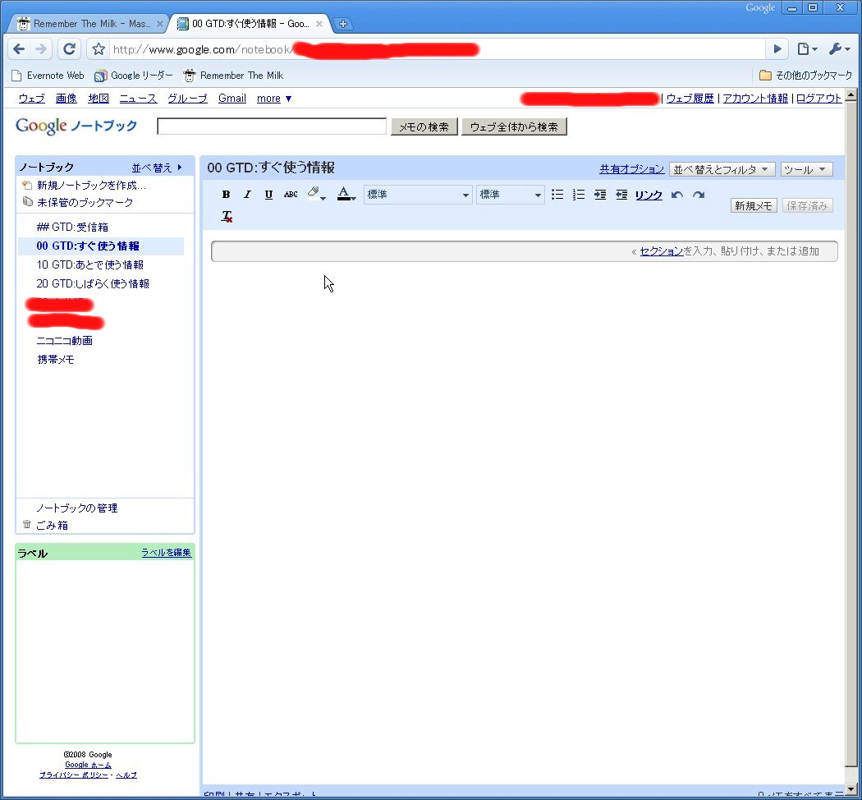This screenshot has height=800, width=862.
Task: Bookmark this page with the star icon
Action: [99, 49]
